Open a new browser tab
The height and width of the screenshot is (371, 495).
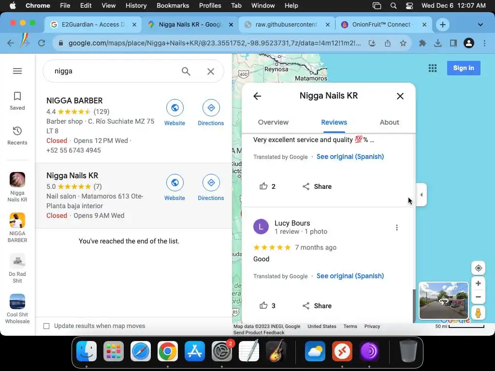click(x=443, y=25)
